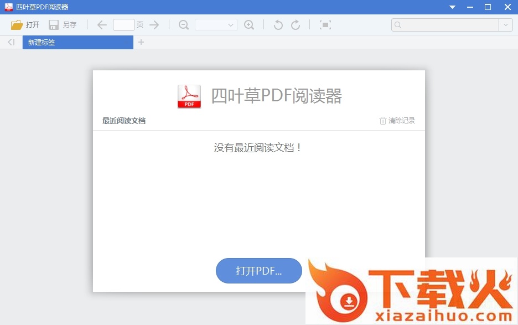The height and width of the screenshot is (325, 518).
Task: Add a new tab with plus
Action: point(141,42)
